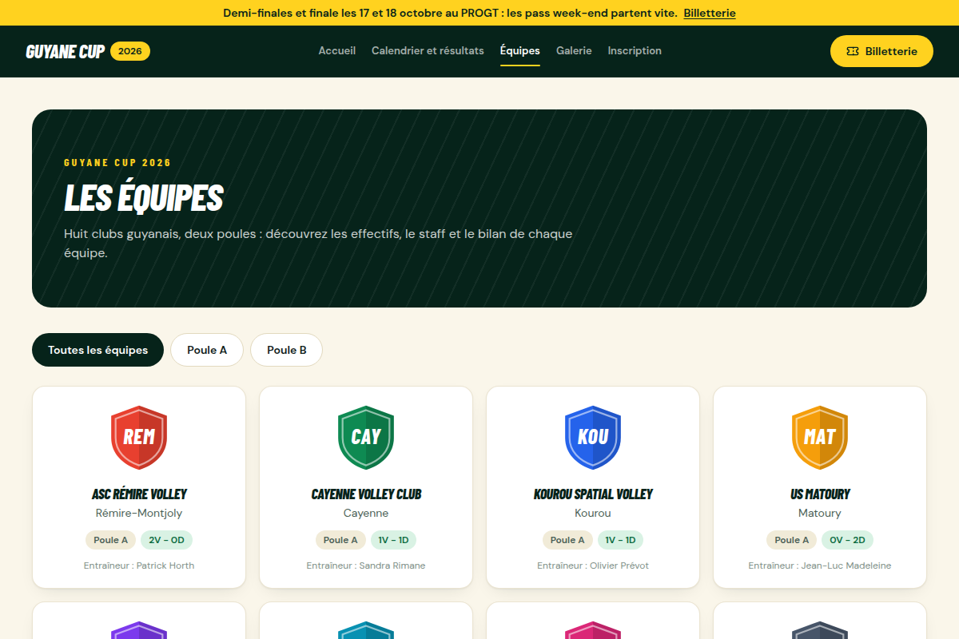
Task: Open ASC Rémire Volley team name
Action: pyautogui.click(x=139, y=494)
